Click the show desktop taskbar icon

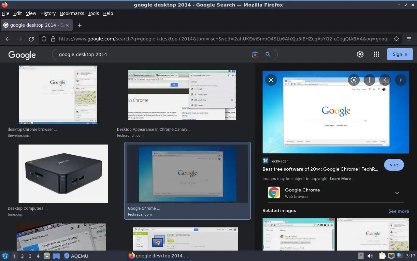click(x=56, y=256)
